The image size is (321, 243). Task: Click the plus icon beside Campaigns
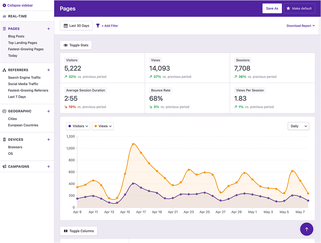[48, 167]
